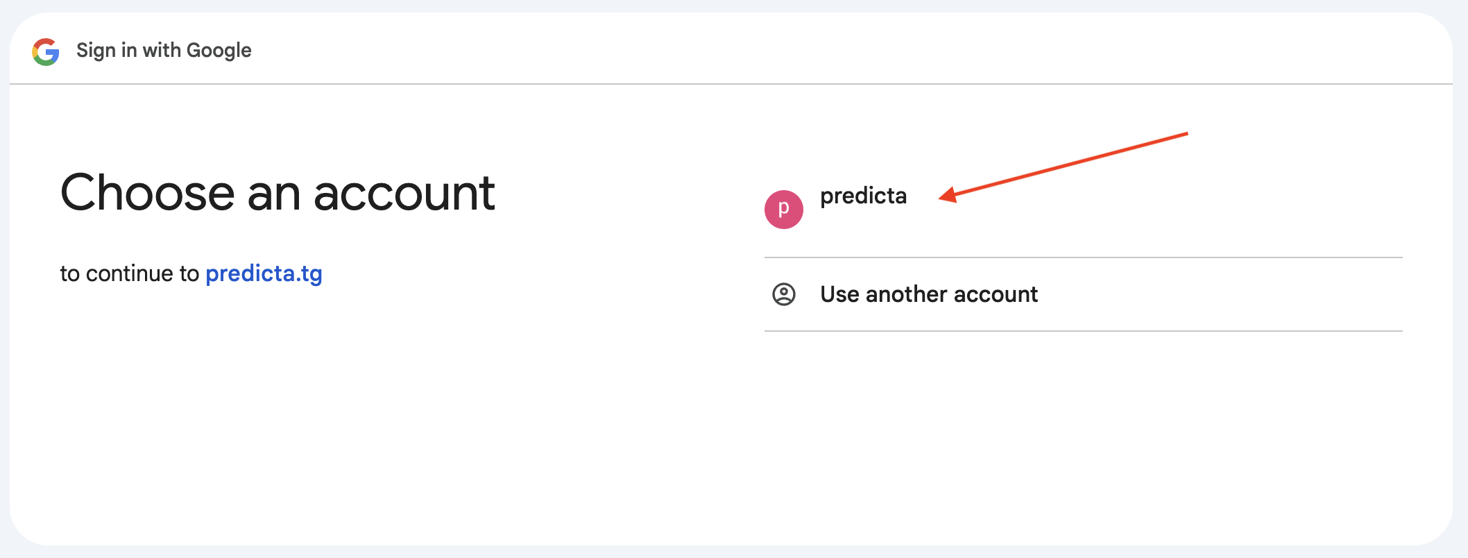
Task: Click the tail of the red arrow
Action: coord(1185,133)
